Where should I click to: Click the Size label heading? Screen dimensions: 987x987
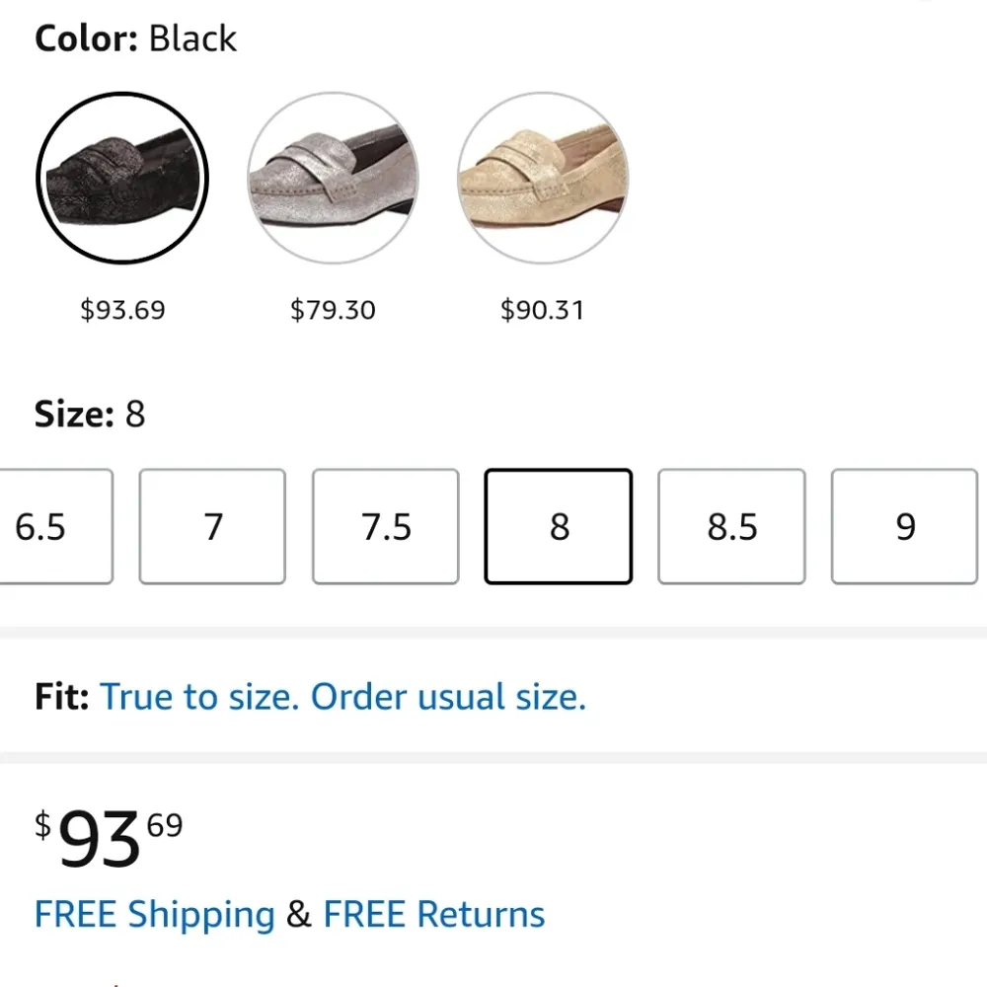(x=69, y=415)
